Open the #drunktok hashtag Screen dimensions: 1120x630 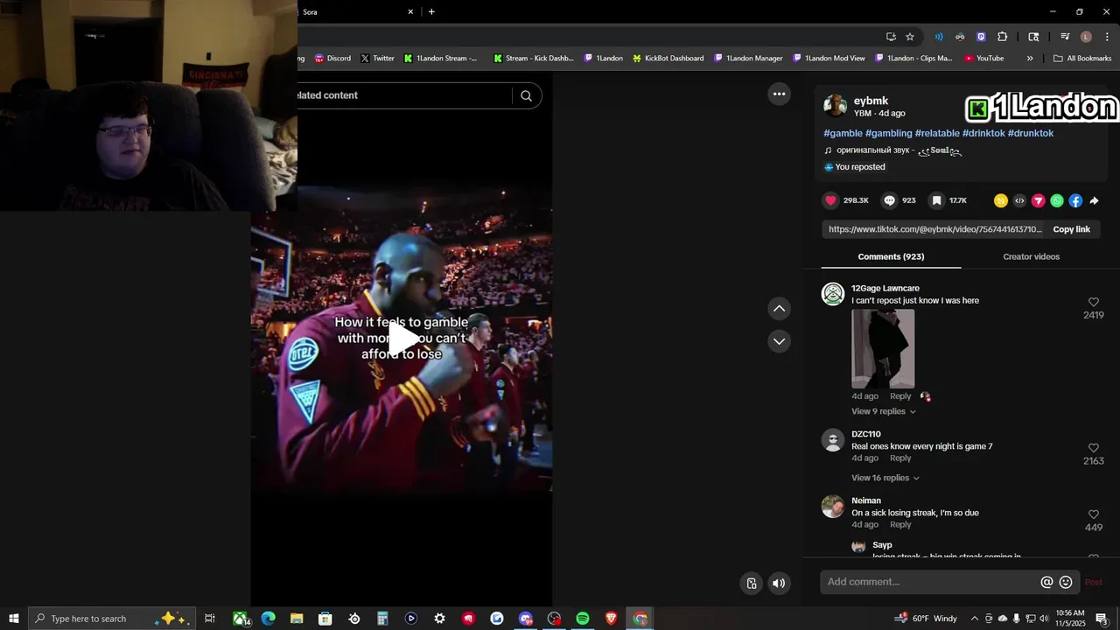pyautogui.click(x=1030, y=133)
